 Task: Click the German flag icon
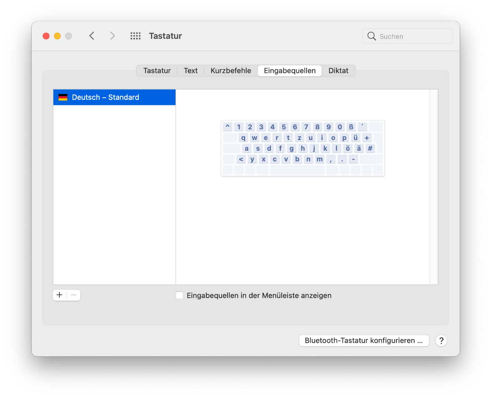63,97
